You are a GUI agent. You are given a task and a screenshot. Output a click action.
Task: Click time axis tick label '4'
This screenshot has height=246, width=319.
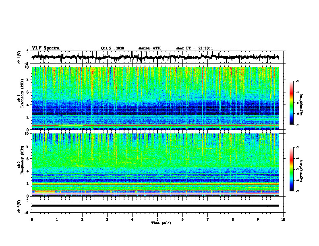click(x=133, y=219)
